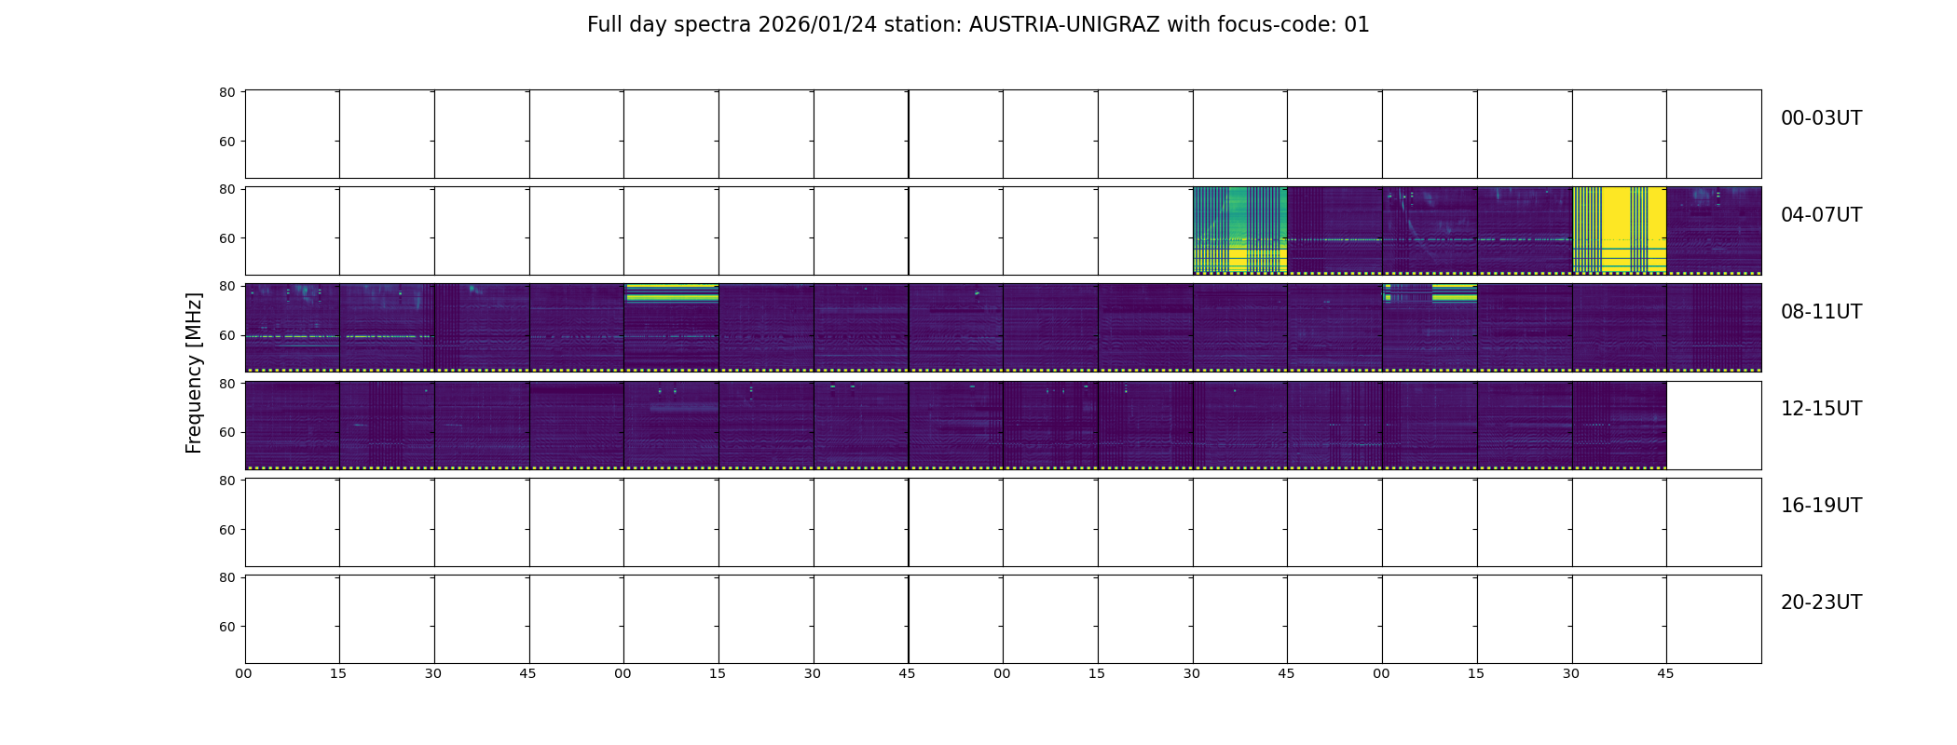
Task: Select the '16-19UT' row label
Action: coord(1821,506)
